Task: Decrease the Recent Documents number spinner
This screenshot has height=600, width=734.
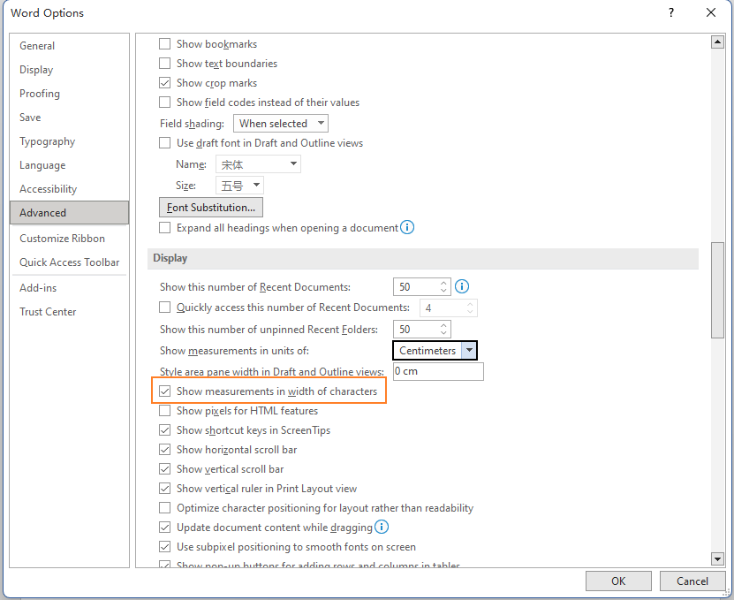Action: [x=443, y=291]
